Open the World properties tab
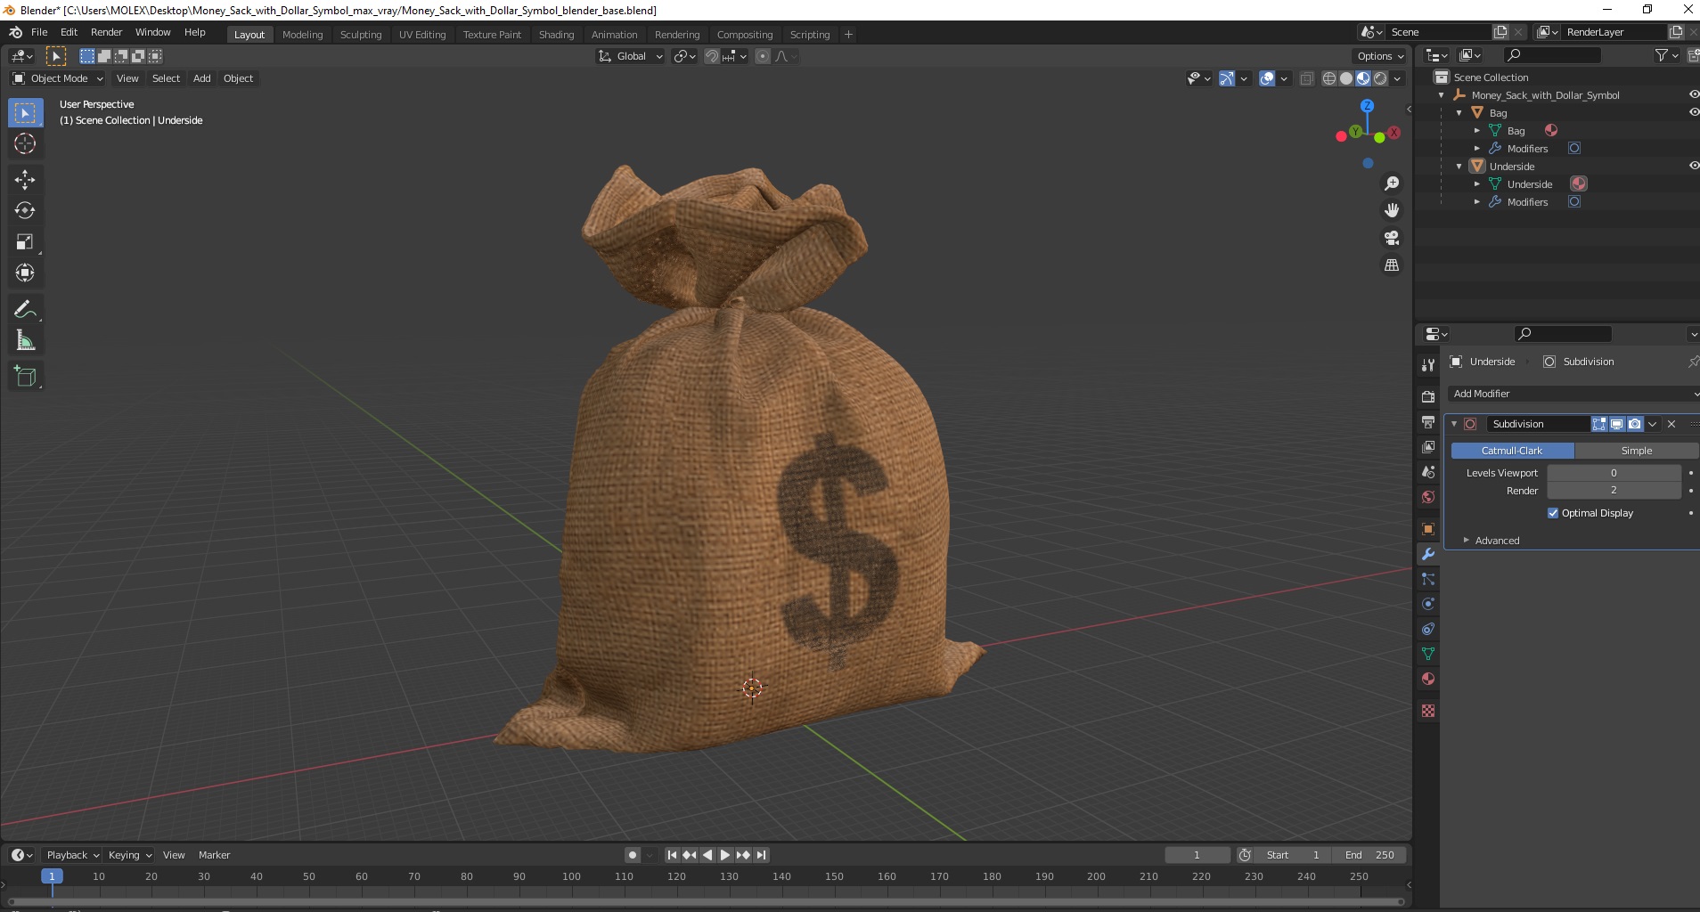This screenshot has width=1700, height=912. pos(1428,496)
